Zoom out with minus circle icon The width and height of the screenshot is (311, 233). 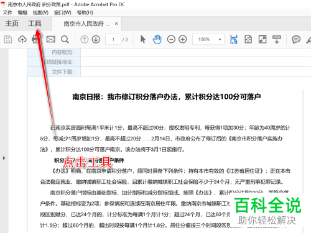coord(171,39)
